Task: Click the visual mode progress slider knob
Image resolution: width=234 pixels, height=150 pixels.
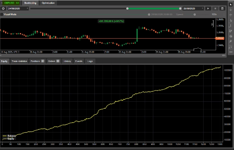Action: 149,14
